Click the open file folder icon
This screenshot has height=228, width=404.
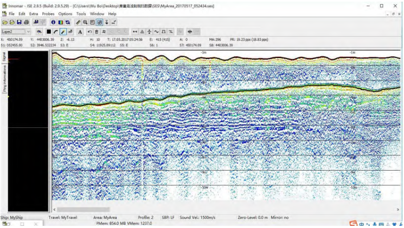point(12,22)
